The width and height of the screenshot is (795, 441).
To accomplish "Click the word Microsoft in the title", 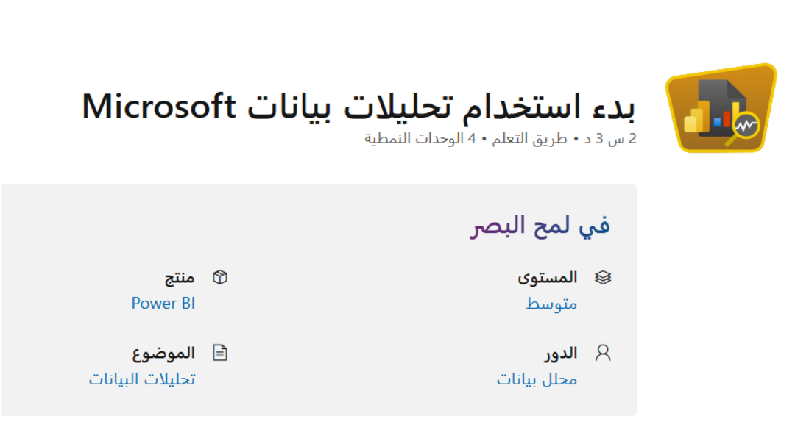I will coord(158,107).
